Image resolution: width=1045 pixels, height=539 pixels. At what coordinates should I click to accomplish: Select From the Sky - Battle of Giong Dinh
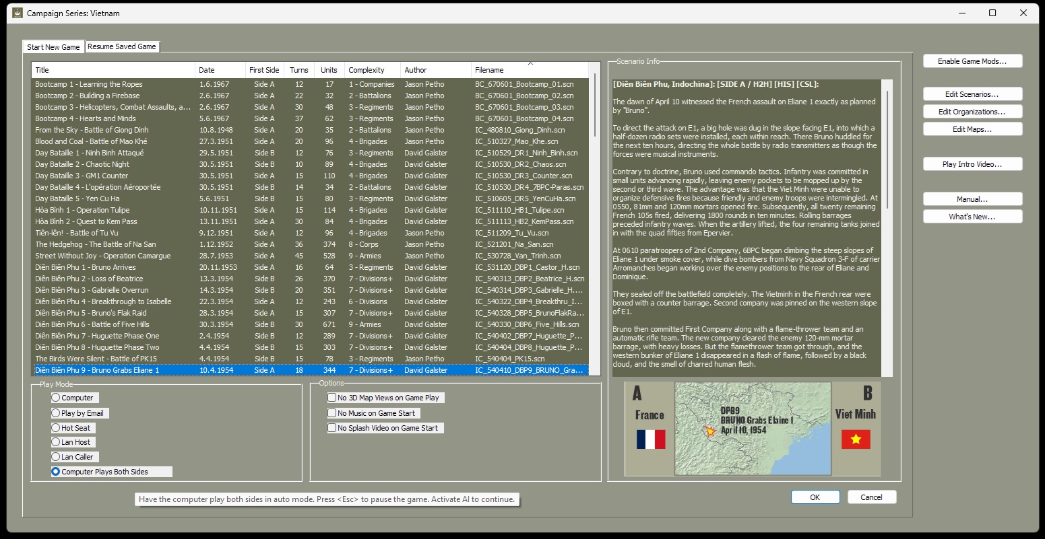point(310,131)
